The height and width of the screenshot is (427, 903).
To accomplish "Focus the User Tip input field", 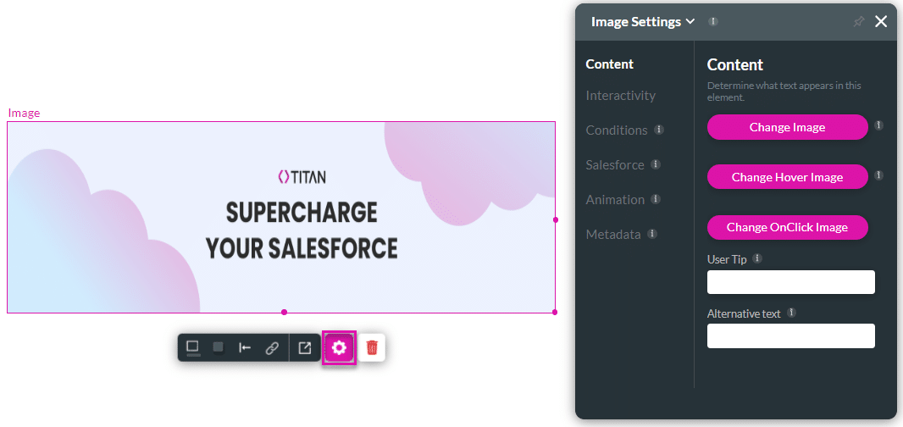I will 790,282.
